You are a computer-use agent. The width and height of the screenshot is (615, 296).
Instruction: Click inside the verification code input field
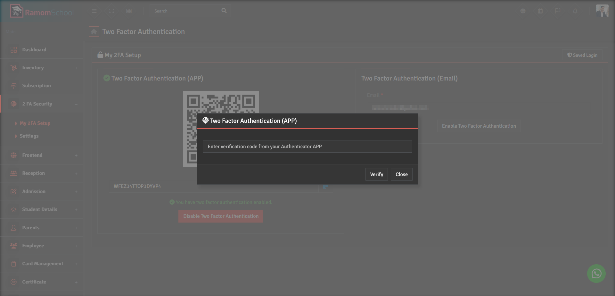click(307, 146)
